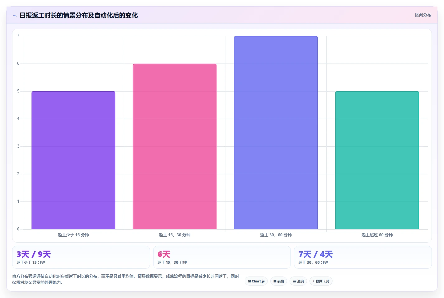Click the purple bar 返工少于 15 分钟
This screenshot has width=444, height=298.
pos(73,160)
